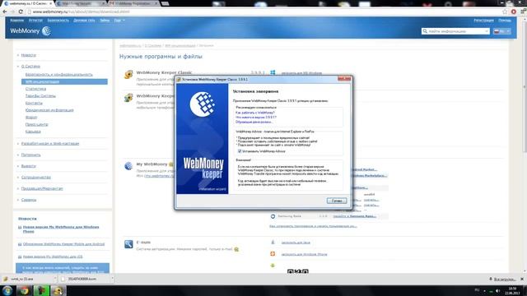Open the 'version 3.9.9.1' what's new link
This screenshot has height=296, width=527.
pyautogui.click(x=256, y=118)
